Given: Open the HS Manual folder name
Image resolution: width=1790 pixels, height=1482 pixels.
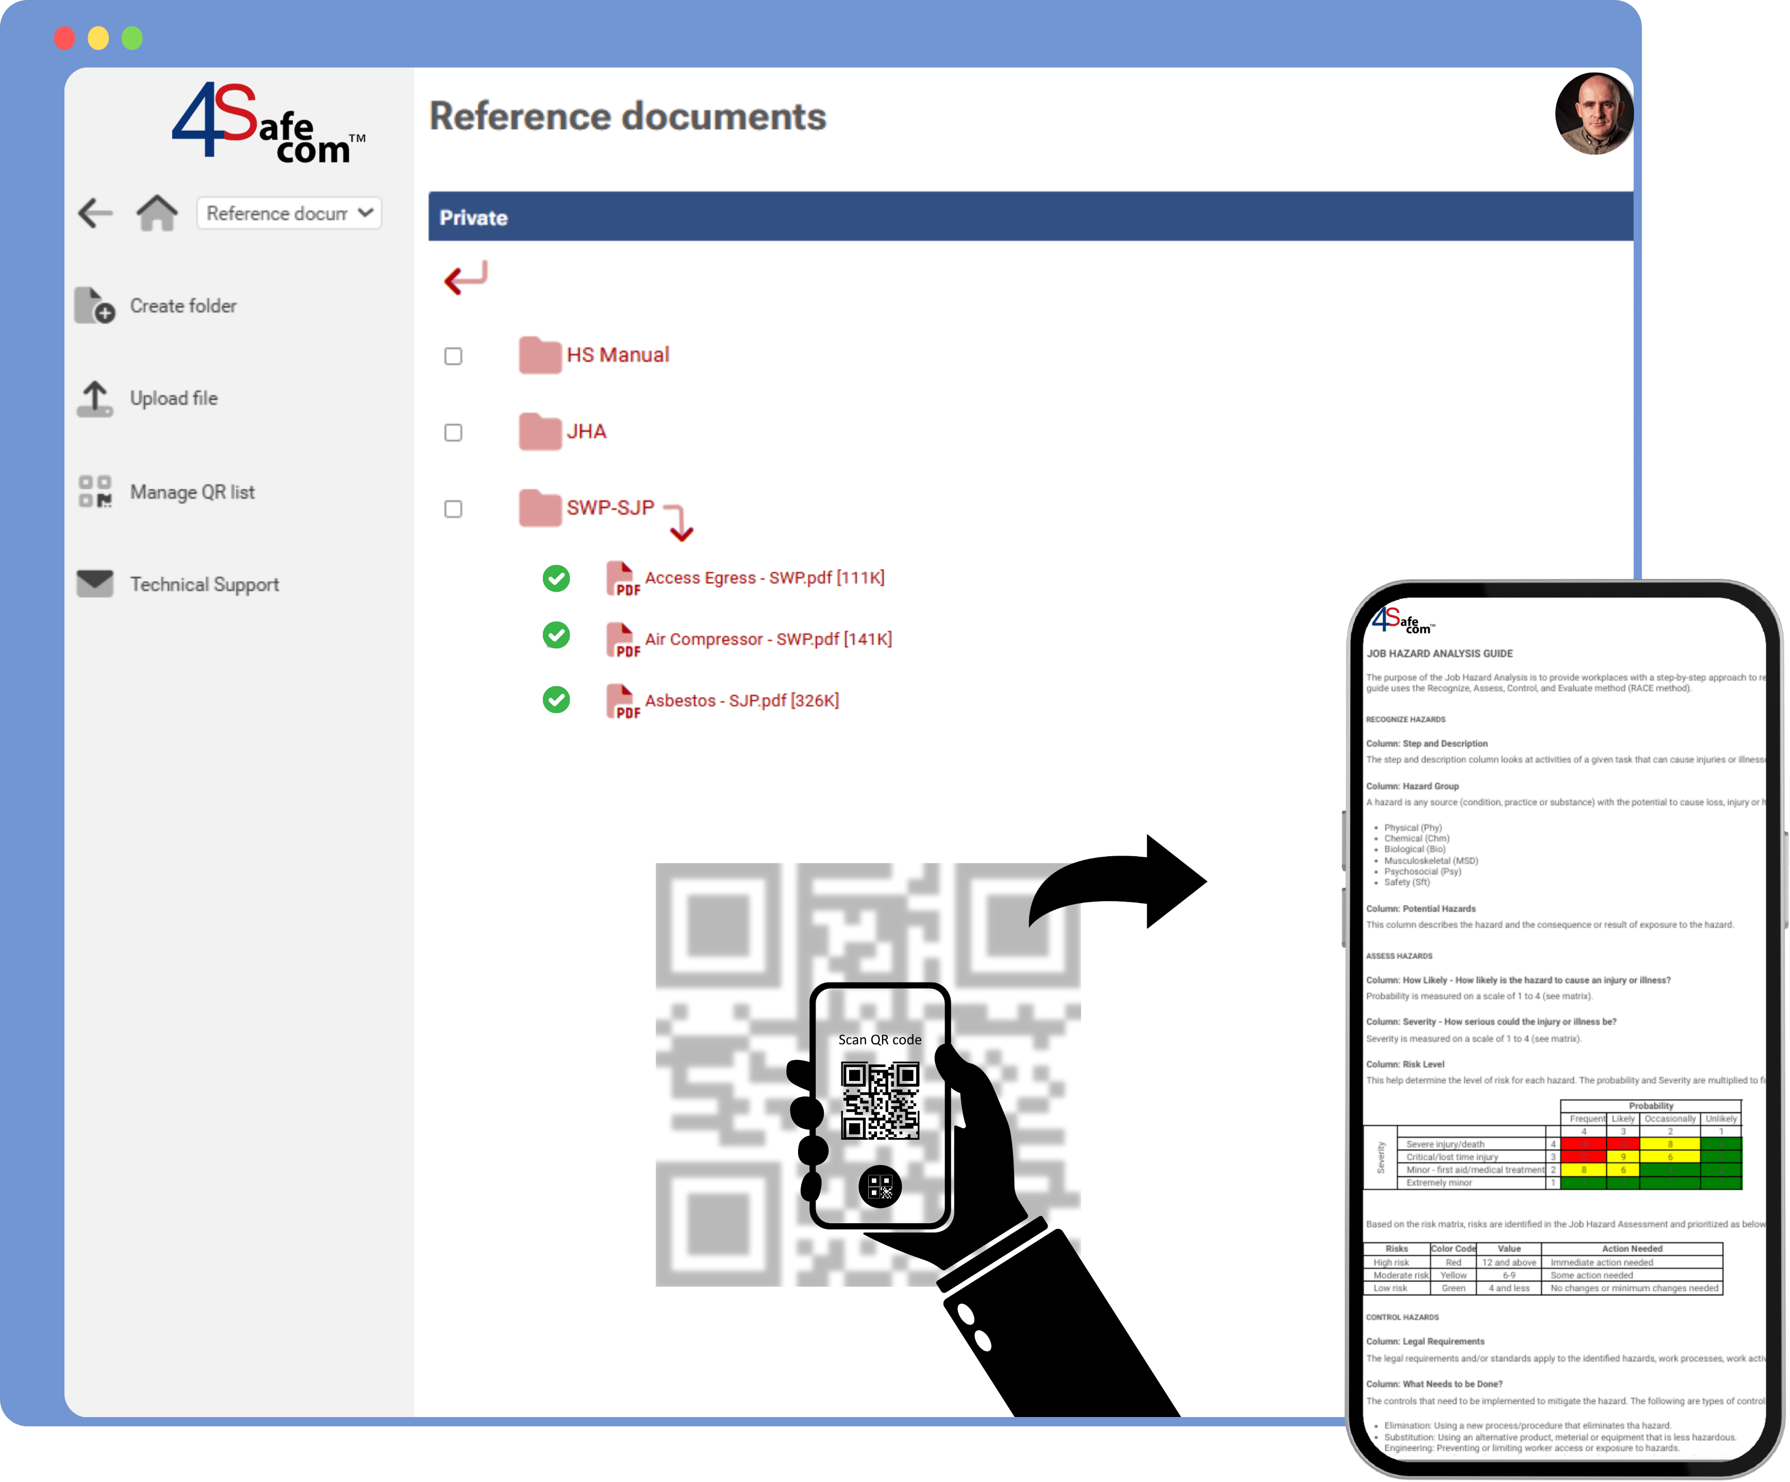Looking at the screenshot, I should click(x=618, y=355).
